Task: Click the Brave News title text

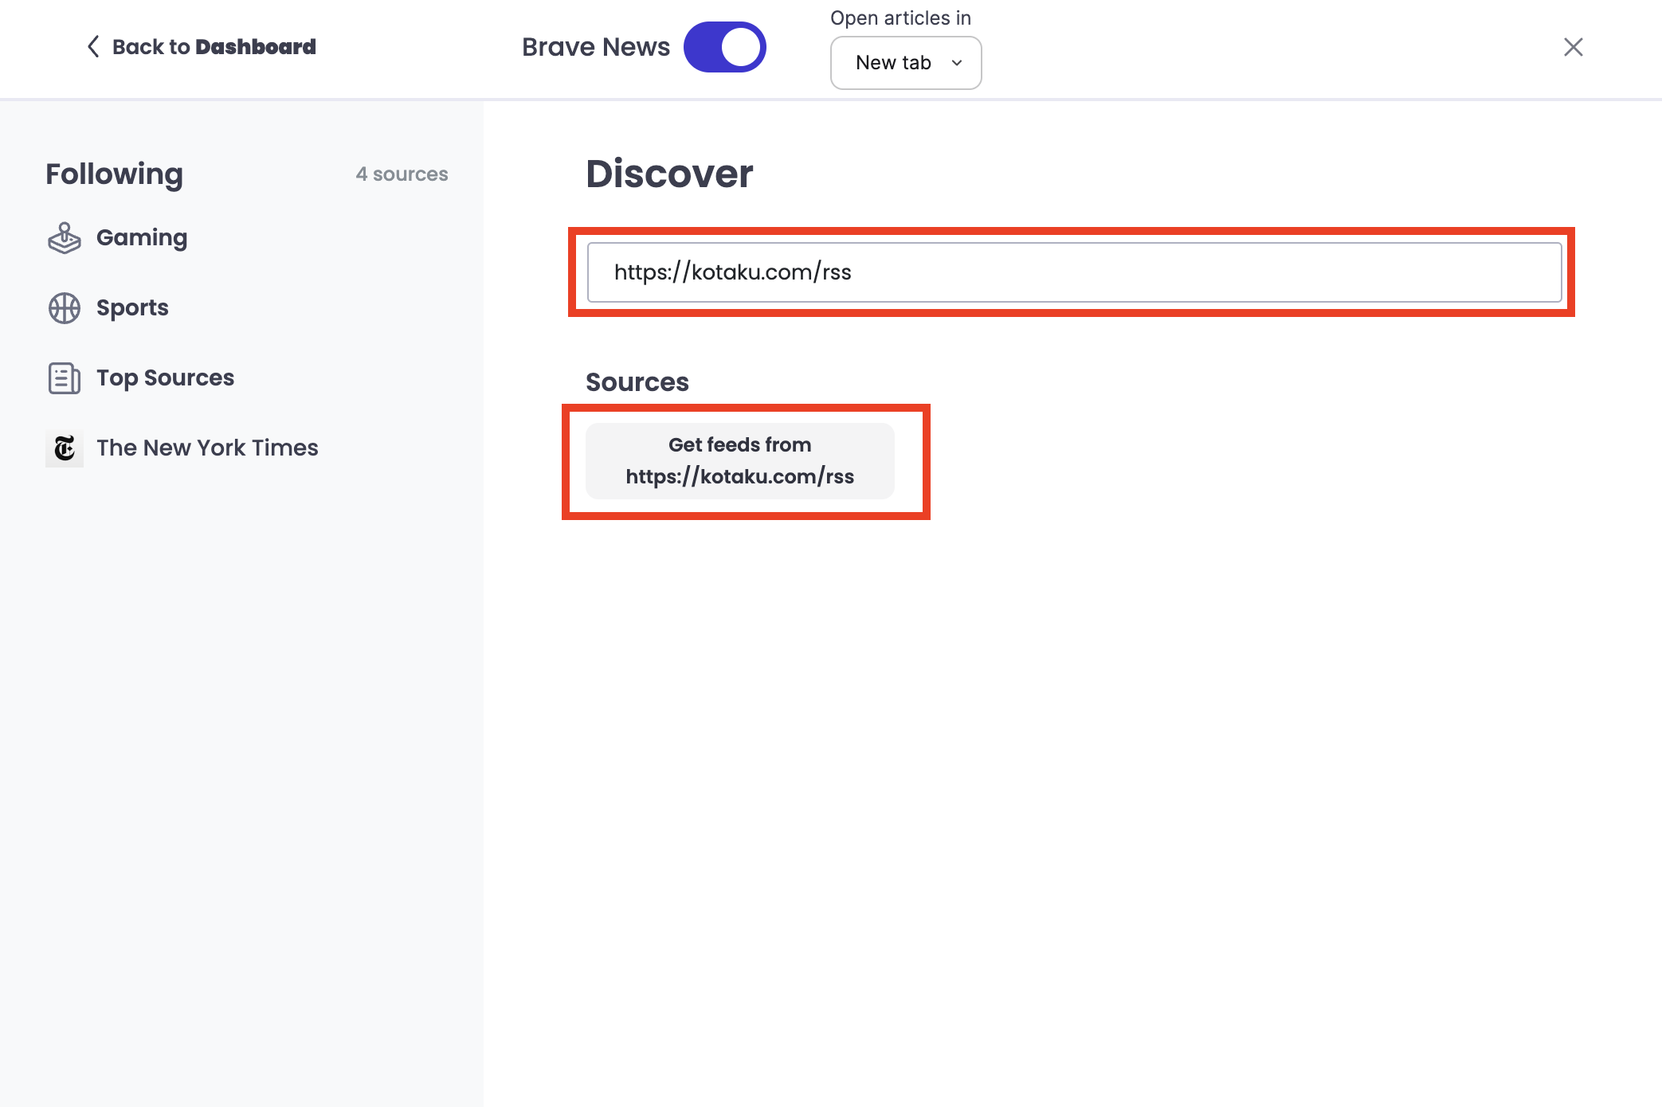Action: 596,47
